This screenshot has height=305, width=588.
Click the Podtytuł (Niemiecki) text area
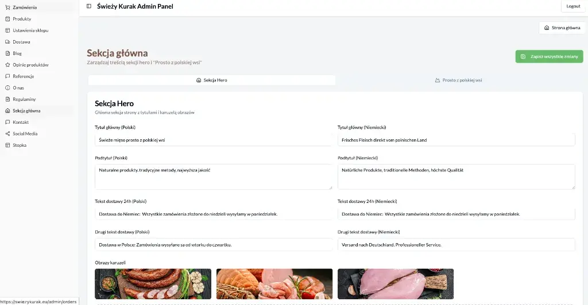pyautogui.click(x=456, y=177)
